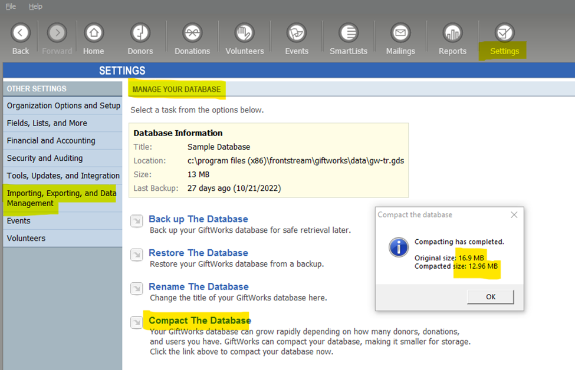Image resolution: width=575 pixels, height=370 pixels.
Task: Click arrow icon beside Compact The Database
Action: (137, 322)
